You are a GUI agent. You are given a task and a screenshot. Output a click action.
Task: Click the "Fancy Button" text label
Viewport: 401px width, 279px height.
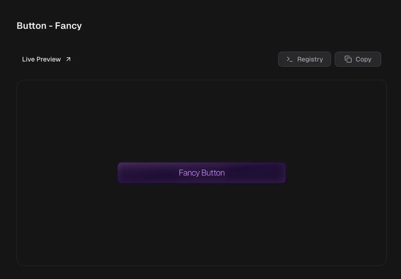coord(202,173)
